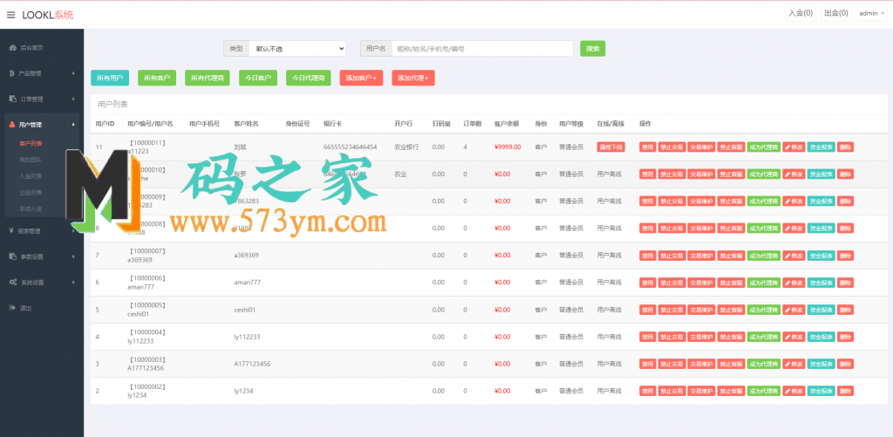Click the 参数设置 icon in sidebar

pyautogui.click(x=11, y=256)
